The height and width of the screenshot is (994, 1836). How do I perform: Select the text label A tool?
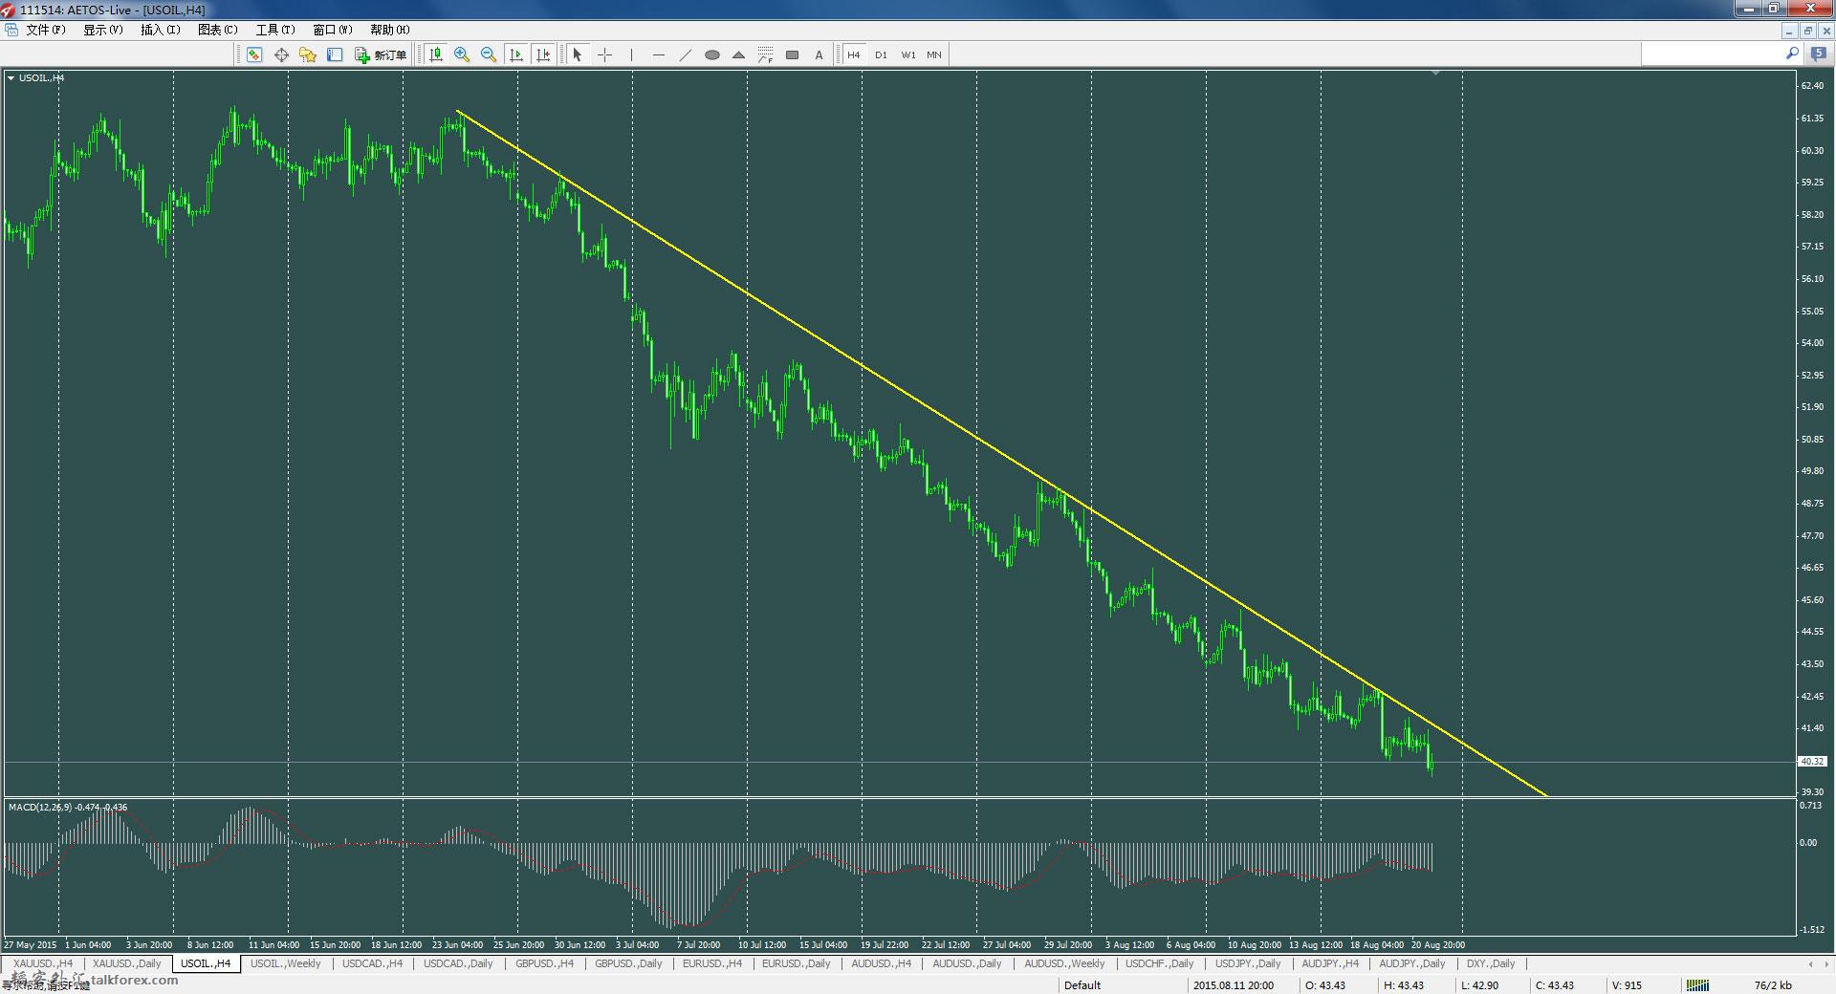click(819, 54)
